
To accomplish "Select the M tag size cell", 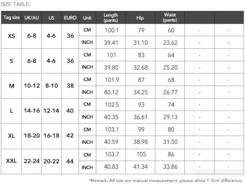I will point(12,86).
